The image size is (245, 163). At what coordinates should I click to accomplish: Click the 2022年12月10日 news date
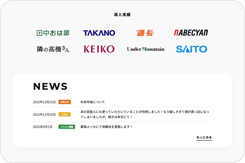tap(44, 114)
